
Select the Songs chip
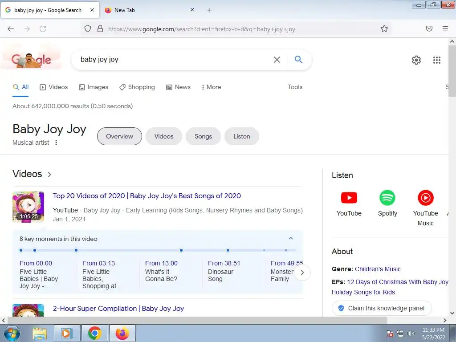point(203,136)
